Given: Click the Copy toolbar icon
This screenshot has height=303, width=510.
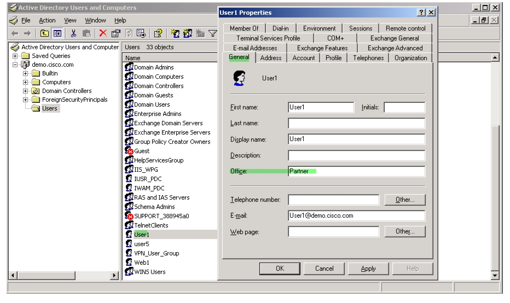Looking at the screenshot, I should (x=86, y=33).
